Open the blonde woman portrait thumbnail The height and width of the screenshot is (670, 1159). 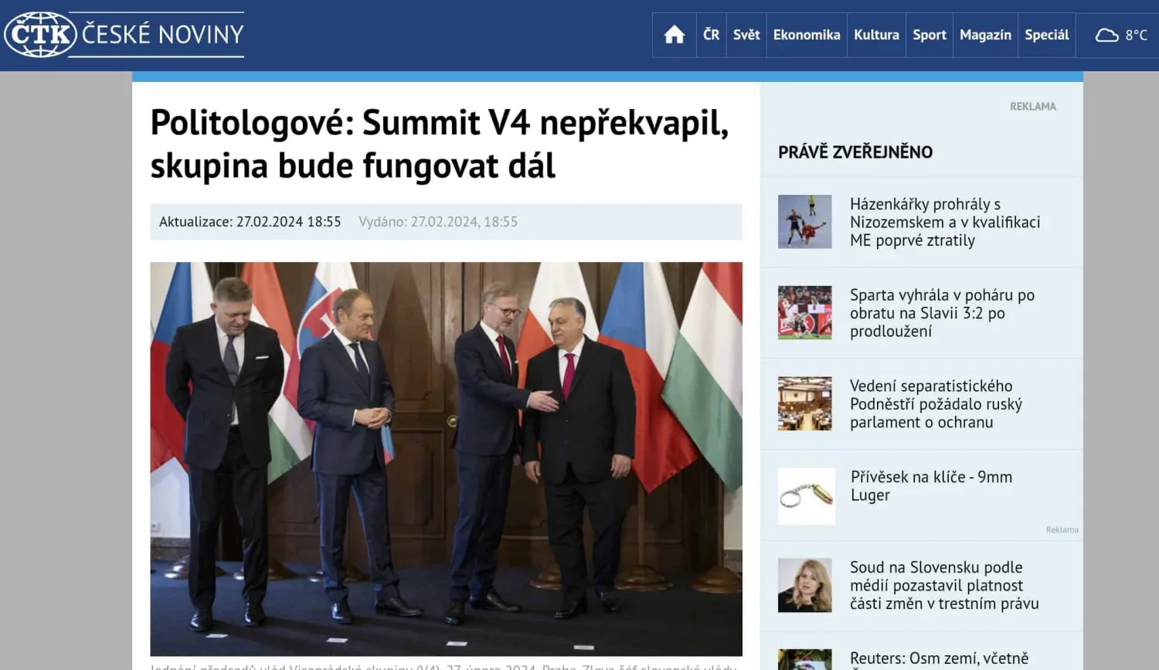tap(805, 585)
